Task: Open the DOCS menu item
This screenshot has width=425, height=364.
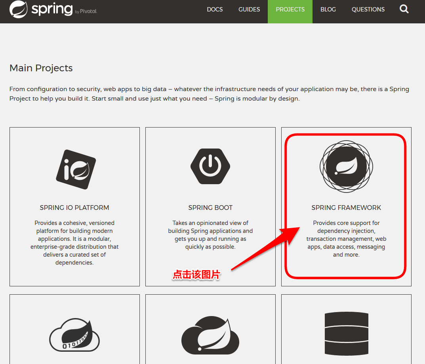Action: (x=215, y=10)
